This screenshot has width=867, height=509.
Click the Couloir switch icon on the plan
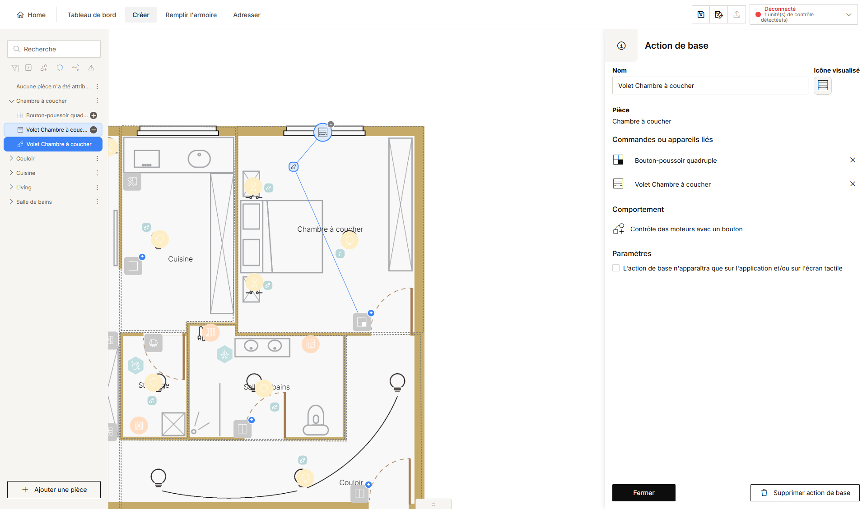(x=359, y=493)
